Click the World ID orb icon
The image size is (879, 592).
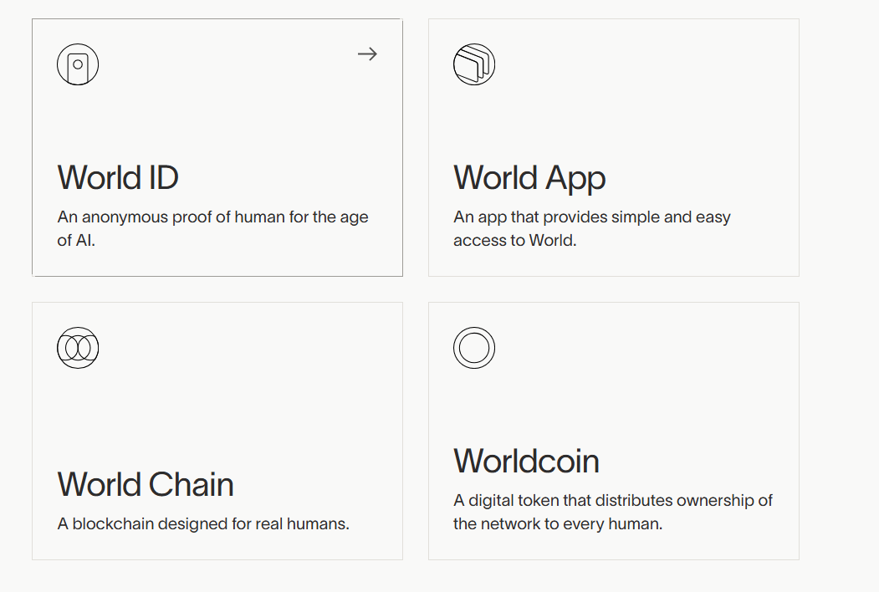tap(78, 64)
